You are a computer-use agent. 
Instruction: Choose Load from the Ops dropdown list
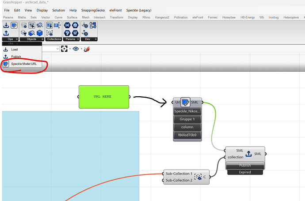point(22,49)
